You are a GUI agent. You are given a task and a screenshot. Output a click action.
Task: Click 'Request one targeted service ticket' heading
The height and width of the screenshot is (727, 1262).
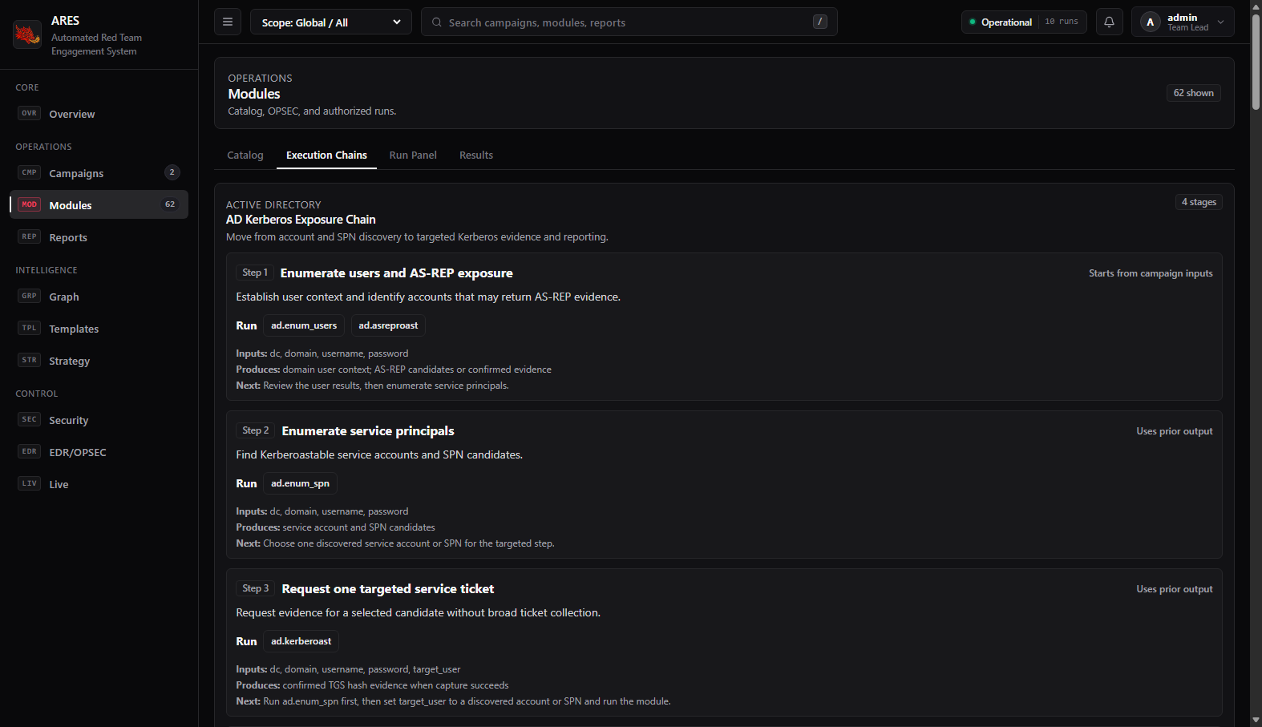pos(388,589)
